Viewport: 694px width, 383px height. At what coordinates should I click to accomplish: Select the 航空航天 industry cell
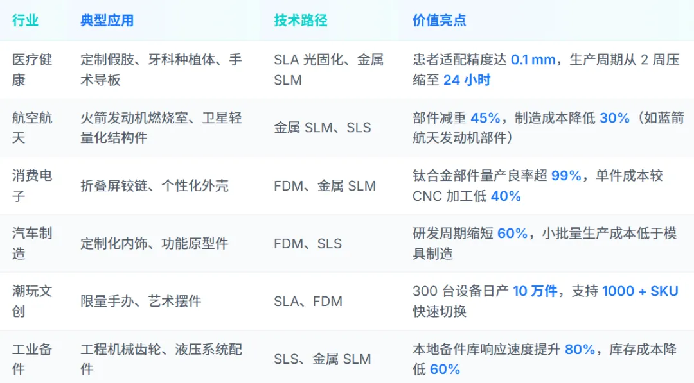point(32,128)
